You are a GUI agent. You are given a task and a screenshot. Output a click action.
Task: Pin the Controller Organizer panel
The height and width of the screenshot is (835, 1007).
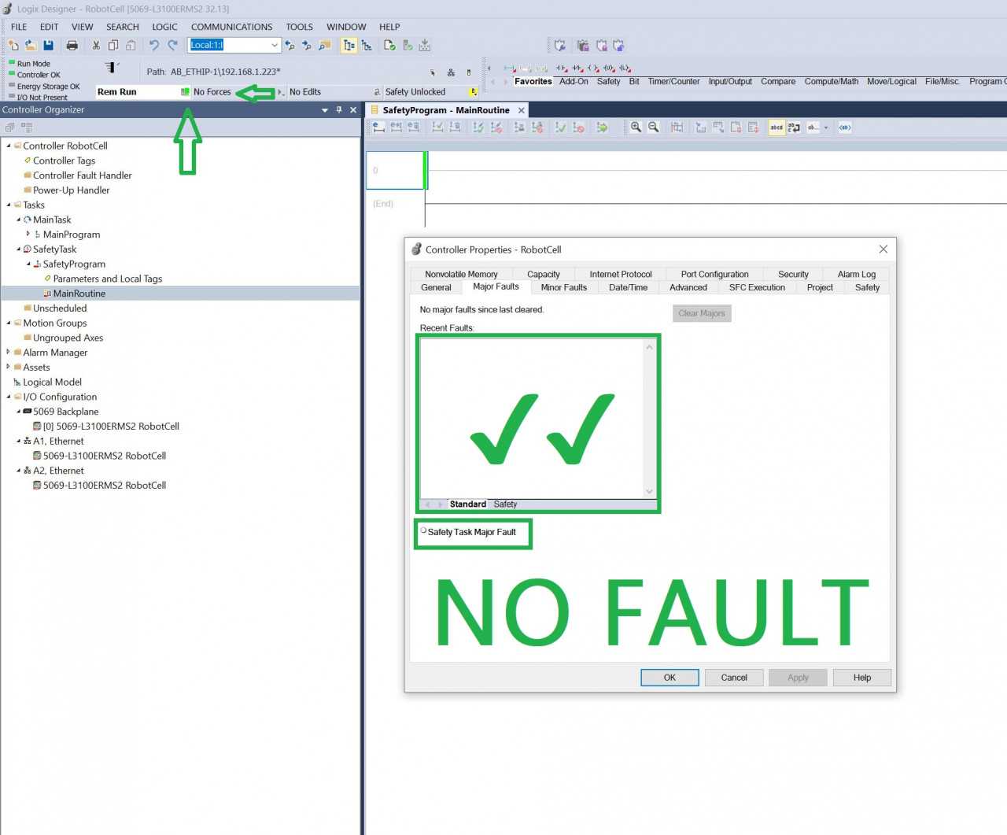coord(339,110)
